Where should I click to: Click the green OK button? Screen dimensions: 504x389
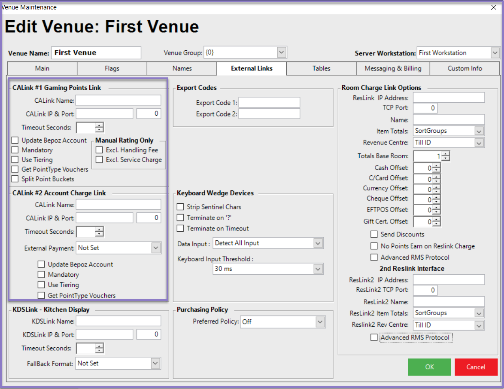tap(429, 367)
